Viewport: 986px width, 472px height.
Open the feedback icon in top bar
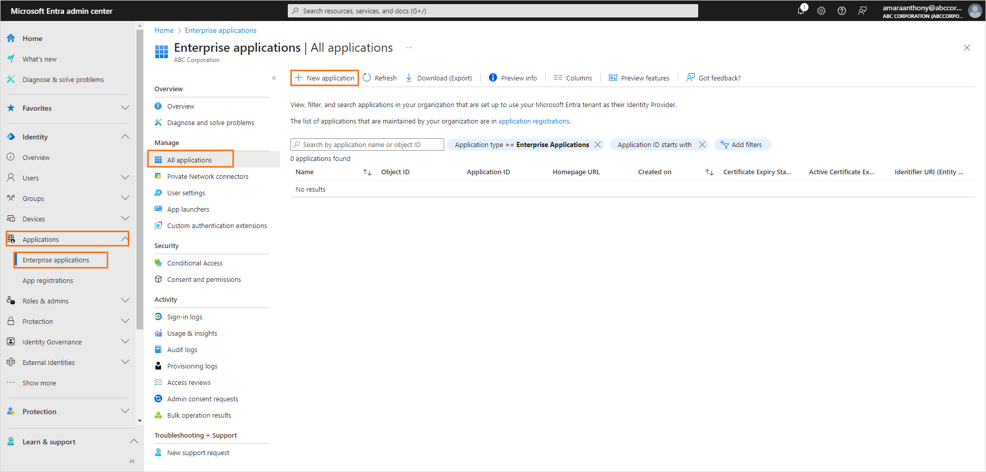pos(862,11)
